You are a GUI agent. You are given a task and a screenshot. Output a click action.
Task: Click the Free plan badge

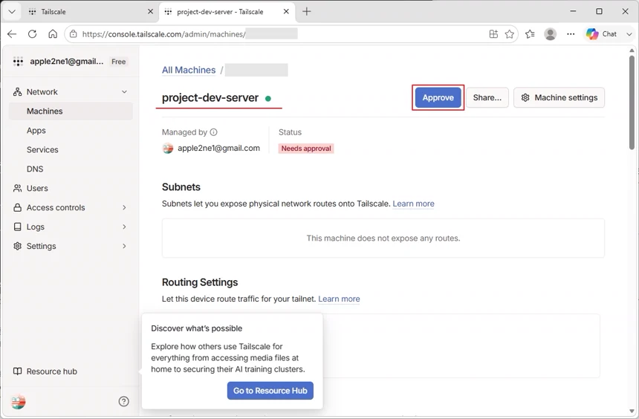[119, 62]
